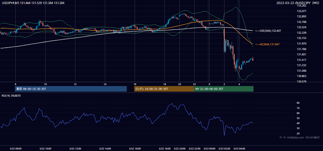This screenshot has height=151, width=323.
Task: Select the NY 21:00-06:00 JST session bar
Action: pyautogui.click(x=224, y=89)
